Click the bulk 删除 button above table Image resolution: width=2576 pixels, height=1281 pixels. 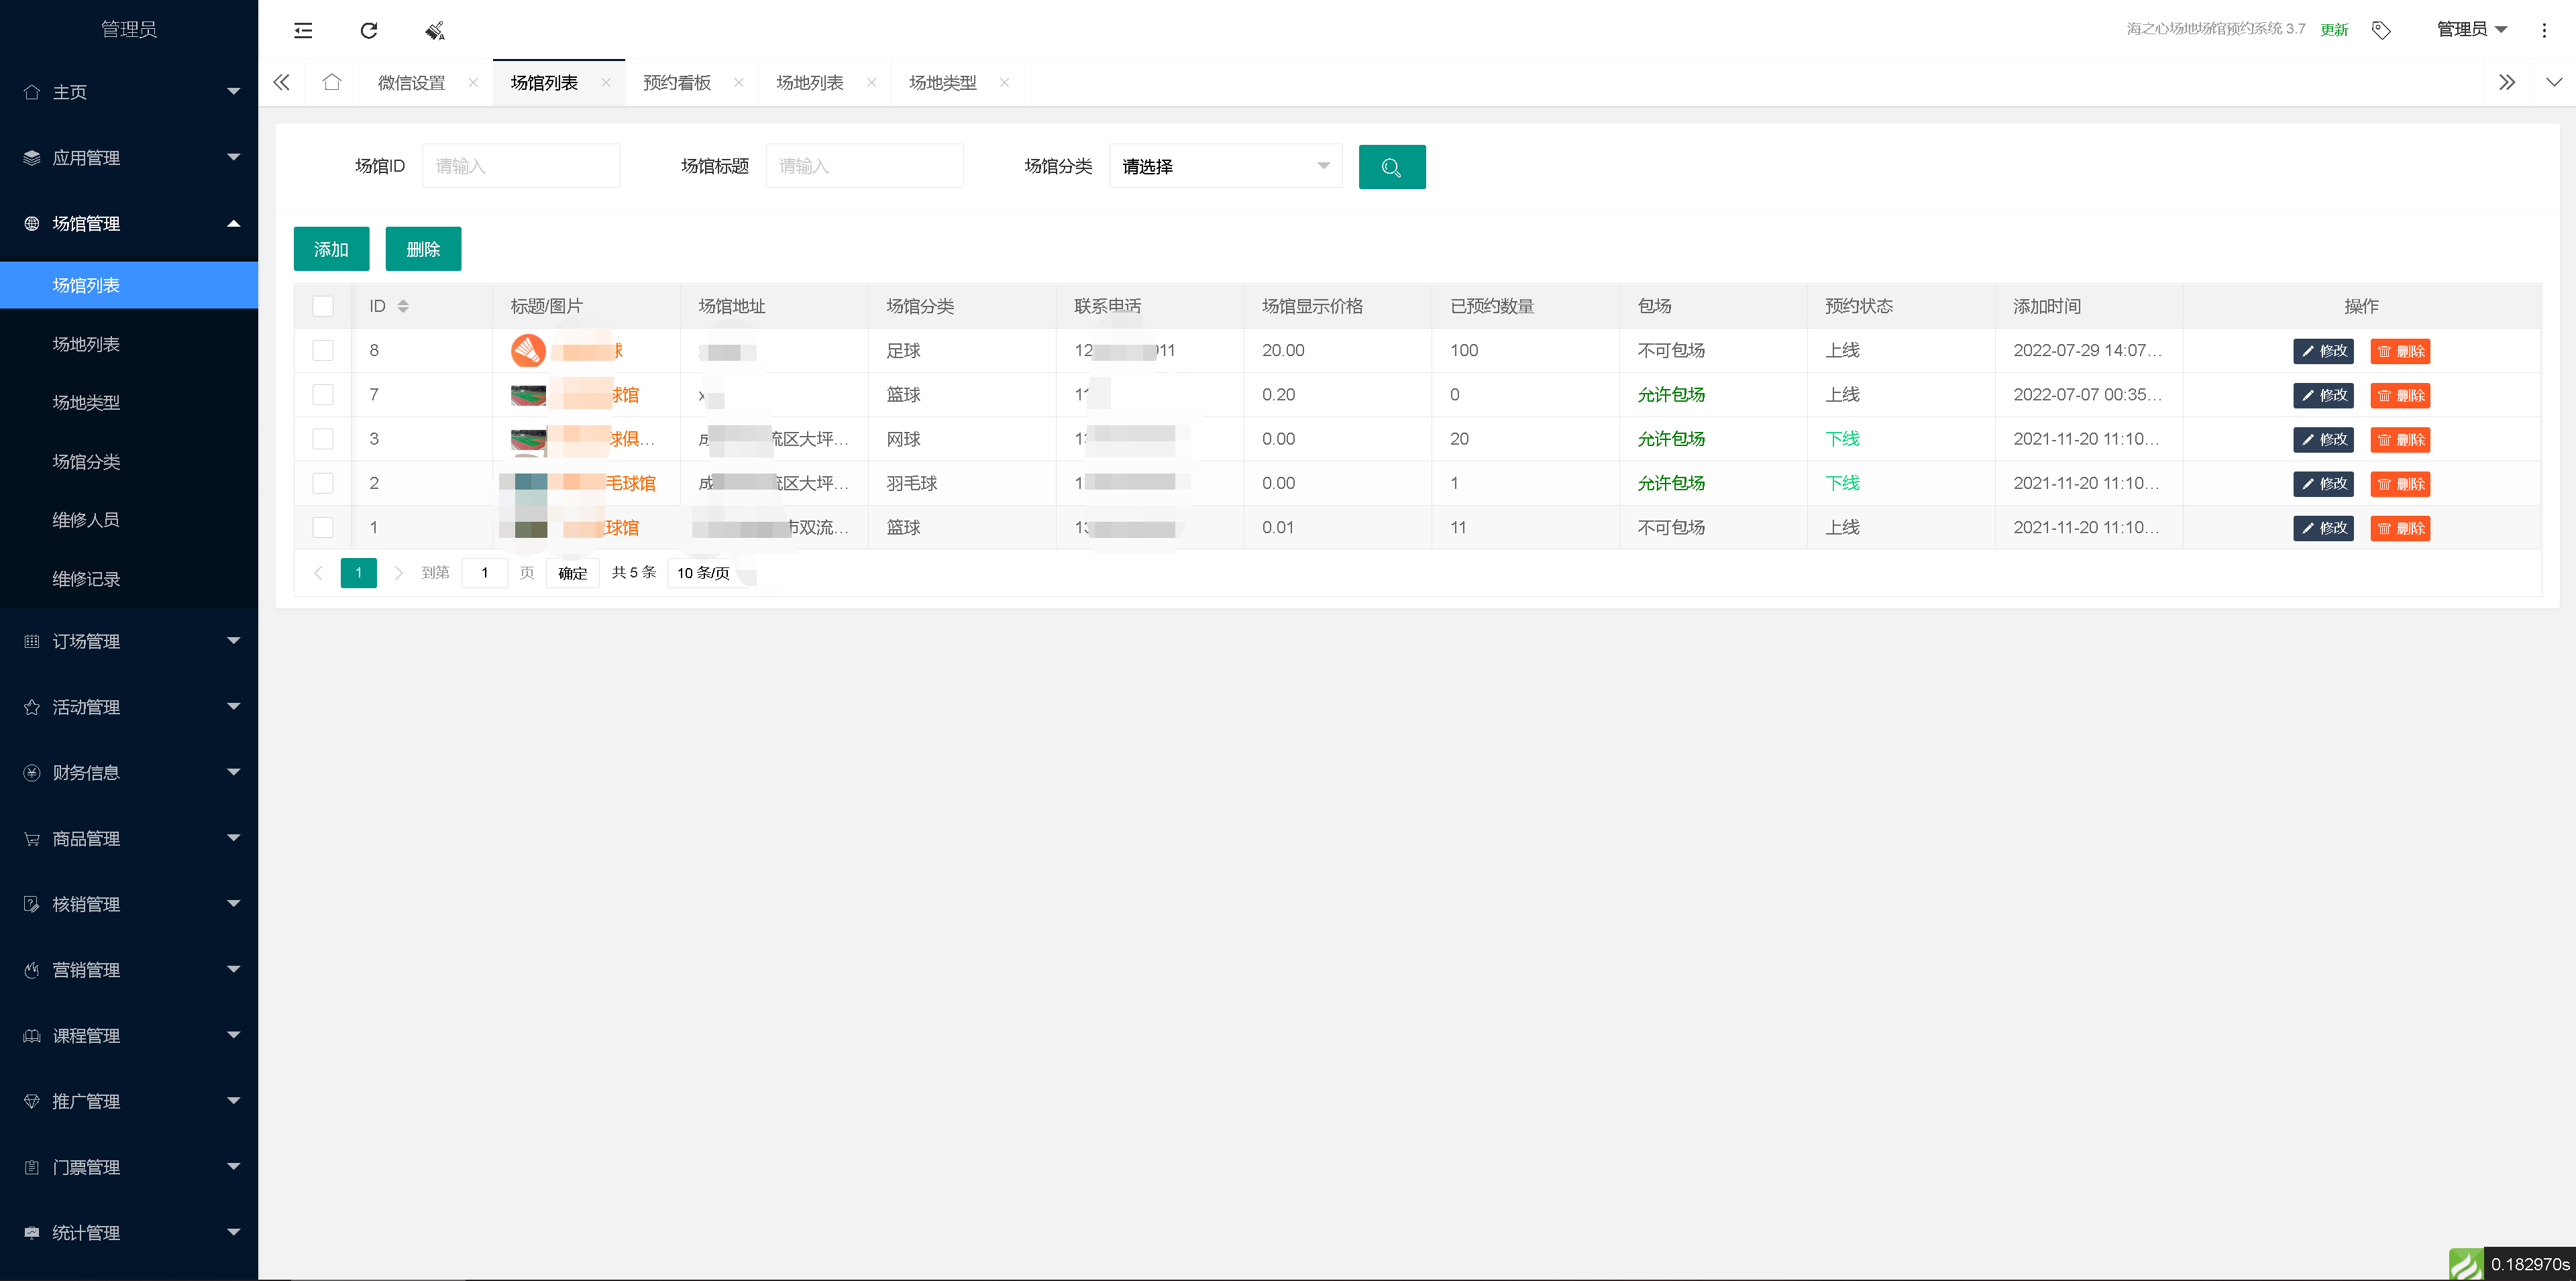point(423,249)
